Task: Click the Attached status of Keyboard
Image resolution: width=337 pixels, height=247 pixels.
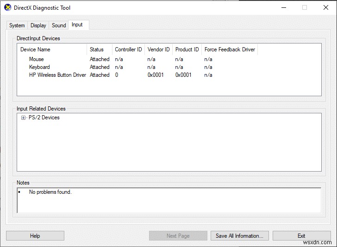Action: pyautogui.click(x=100, y=67)
